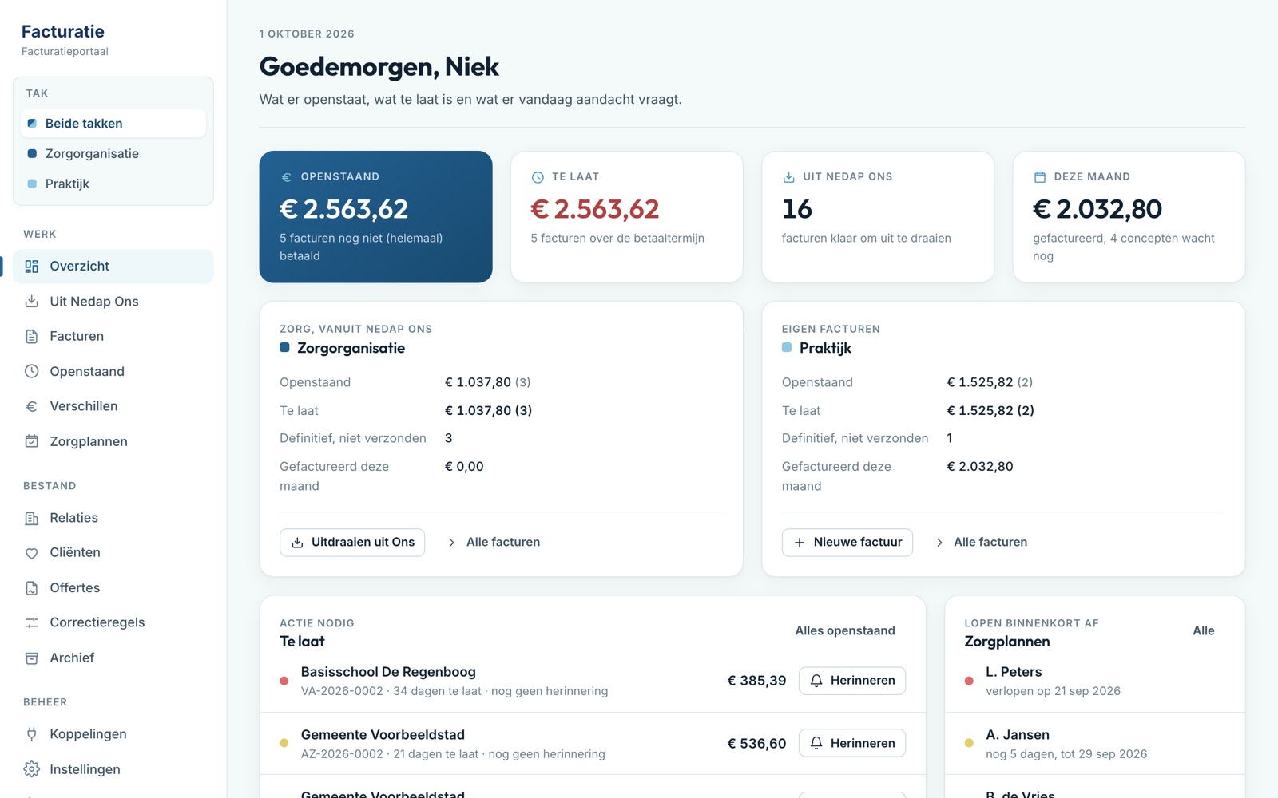Open Alles openstaand link
1278x798 pixels.
click(x=845, y=630)
